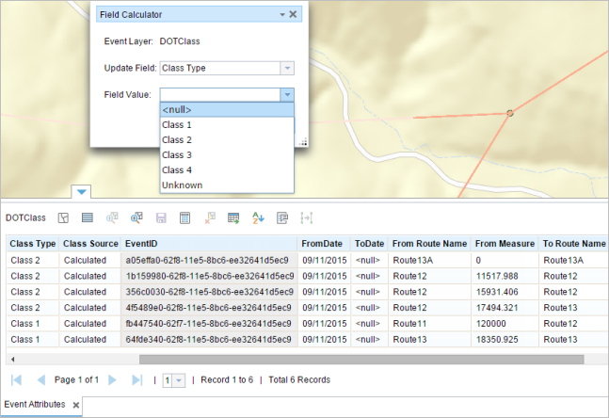The image size is (609, 418).
Task: Close the Event Attributes tab
Action: pyautogui.click(x=76, y=405)
